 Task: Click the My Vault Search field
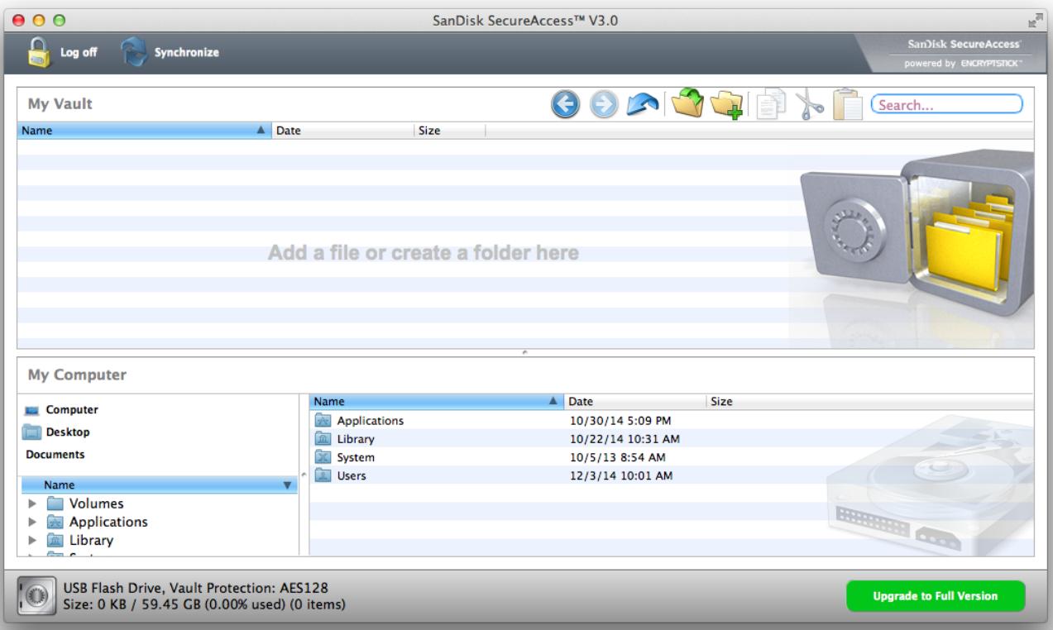tap(947, 105)
